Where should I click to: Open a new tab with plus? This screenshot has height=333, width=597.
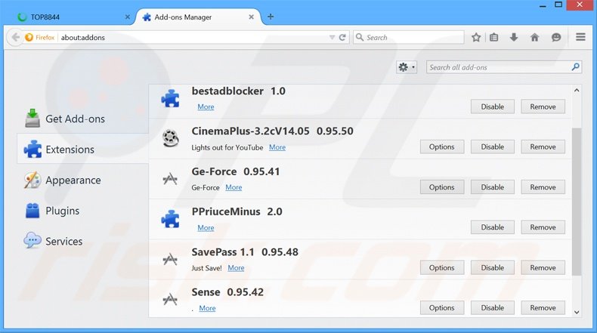pyautogui.click(x=271, y=17)
